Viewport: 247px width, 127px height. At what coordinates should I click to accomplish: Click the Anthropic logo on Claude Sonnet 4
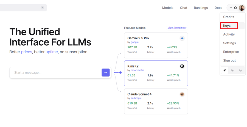(x=182, y=94)
